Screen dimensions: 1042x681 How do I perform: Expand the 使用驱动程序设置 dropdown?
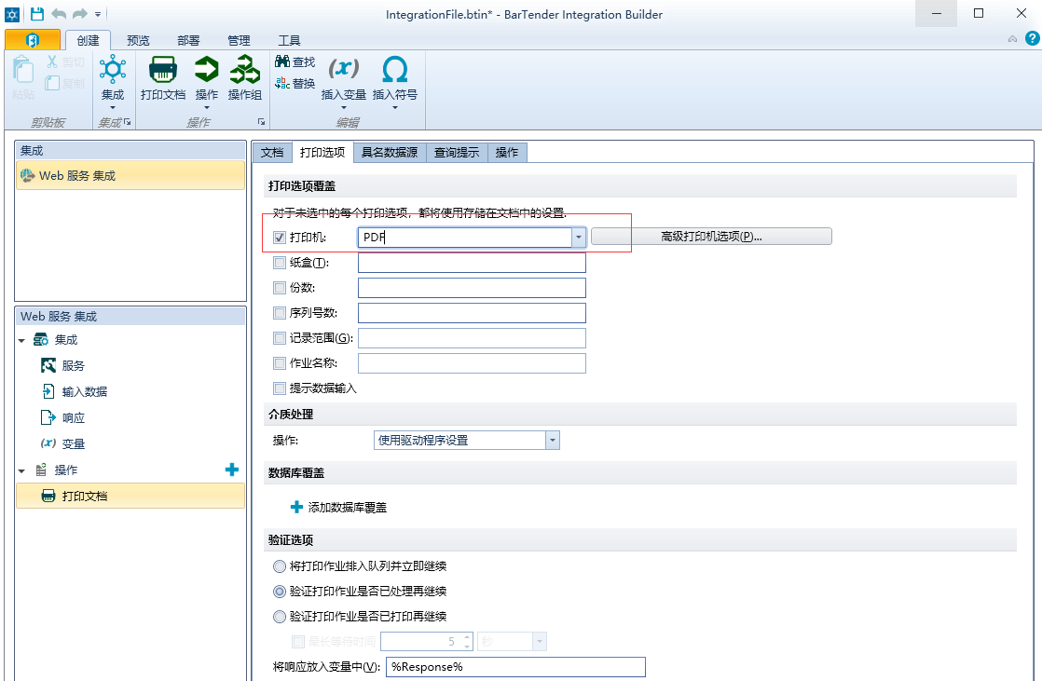click(x=553, y=441)
